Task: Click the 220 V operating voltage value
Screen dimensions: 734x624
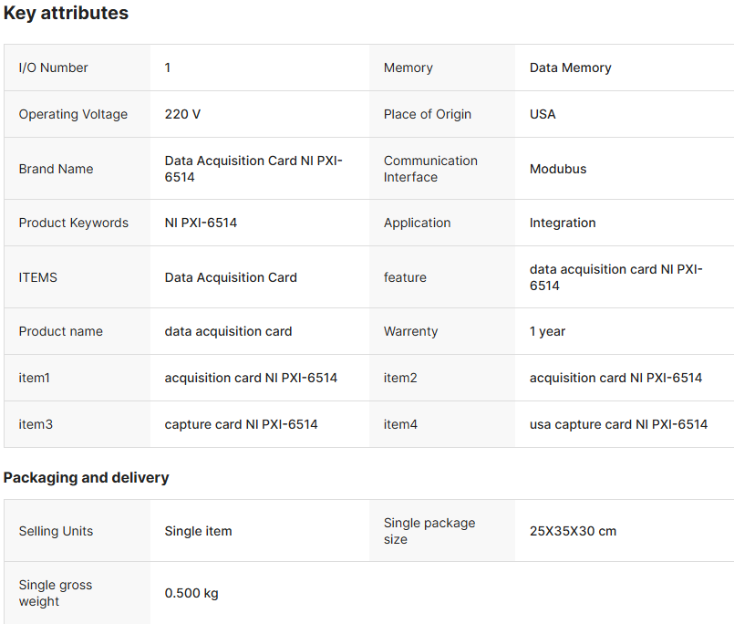Action: pyautogui.click(x=182, y=114)
